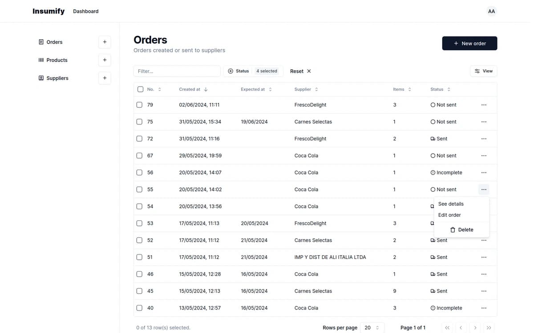This screenshot has height=333, width=534.
Task: Click the plus button next to Products
Action: click(x=105, y=60)
